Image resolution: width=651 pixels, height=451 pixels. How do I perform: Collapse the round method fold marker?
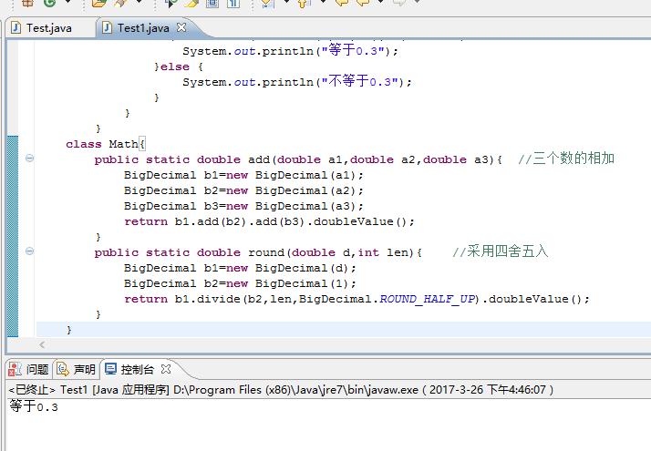point(30,252)
